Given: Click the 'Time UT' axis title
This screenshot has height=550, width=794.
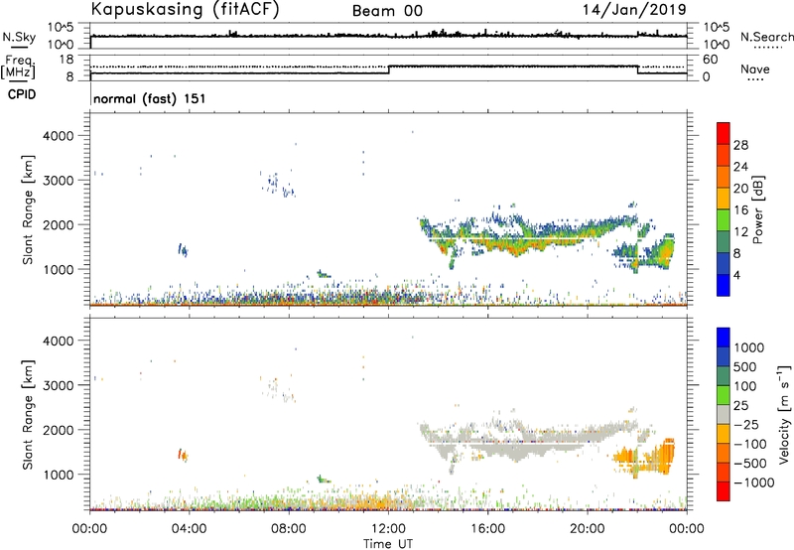Looking at the screenshot, I should [x=388, y=544].
